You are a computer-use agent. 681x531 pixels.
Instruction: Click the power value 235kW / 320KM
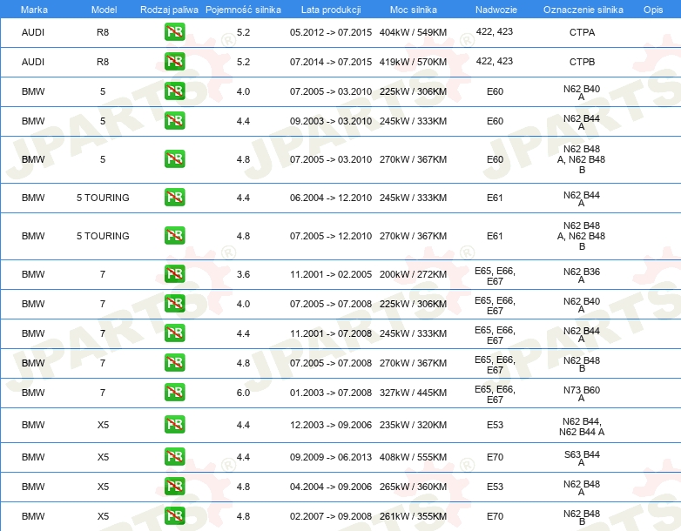coord(413,425)
